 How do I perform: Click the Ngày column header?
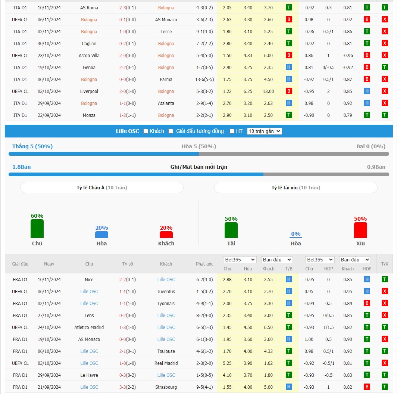pos(49,264)
